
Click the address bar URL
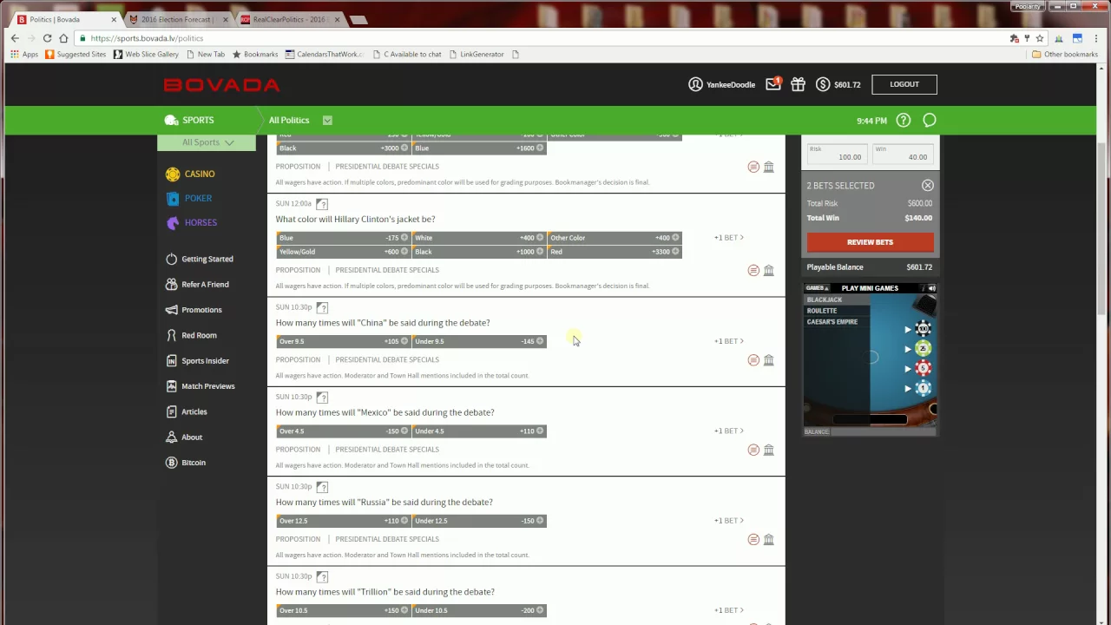pos(147,38)
